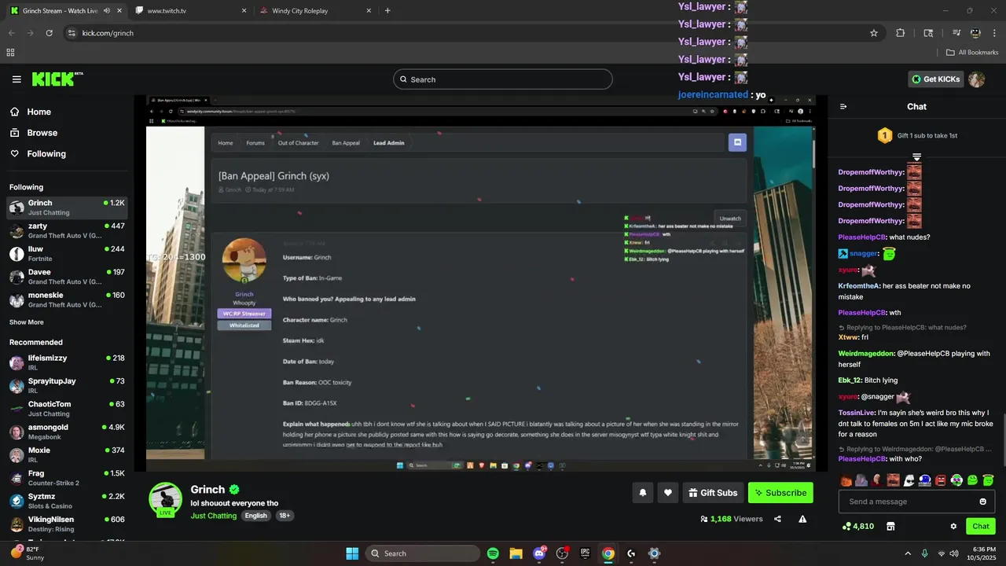
Task: Collapse the chat panel with the arrow icon
Action: [x=843, y=106]
